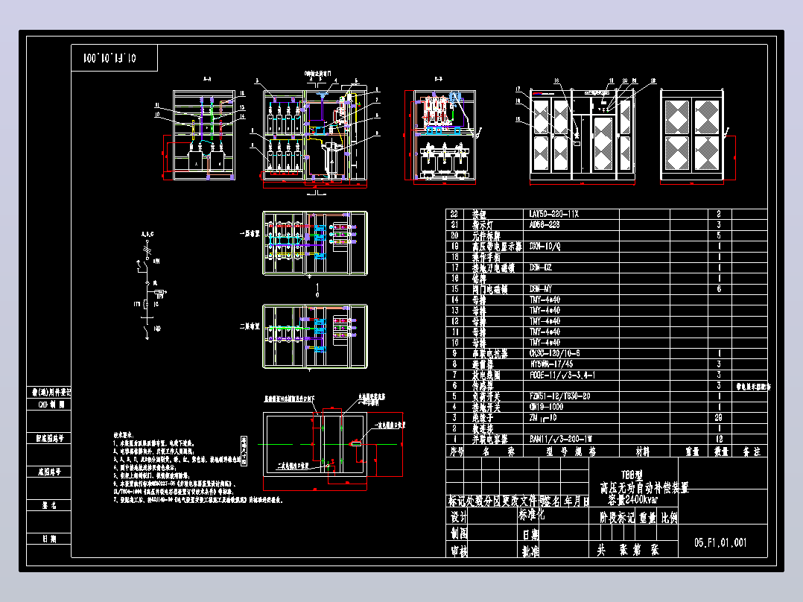Select 'FDGE-11/√3-3.4-1' in row 7
This screenshot has width=803, height=602.
(562, 375)
